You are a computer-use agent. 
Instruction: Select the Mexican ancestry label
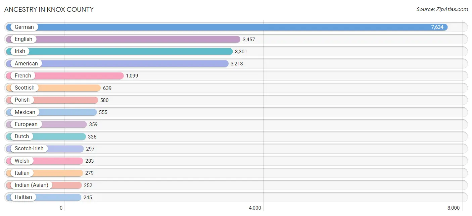point(25,112)
